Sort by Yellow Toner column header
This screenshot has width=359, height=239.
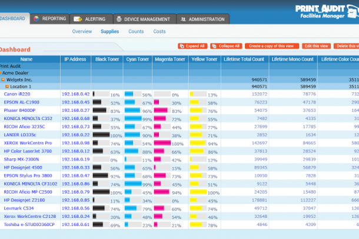pyautogui.click(x=204, y=59)
